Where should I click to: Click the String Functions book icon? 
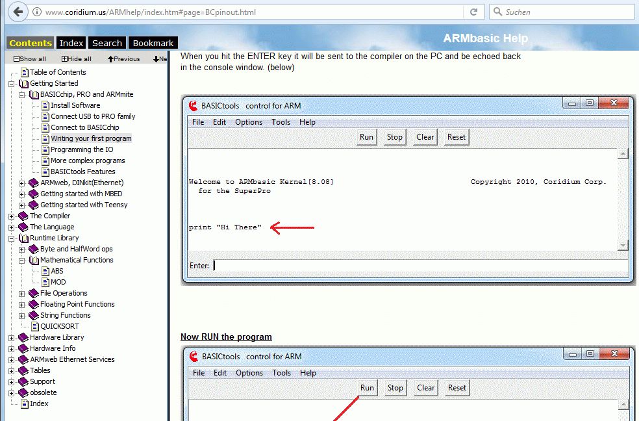(x=34, y=316)
